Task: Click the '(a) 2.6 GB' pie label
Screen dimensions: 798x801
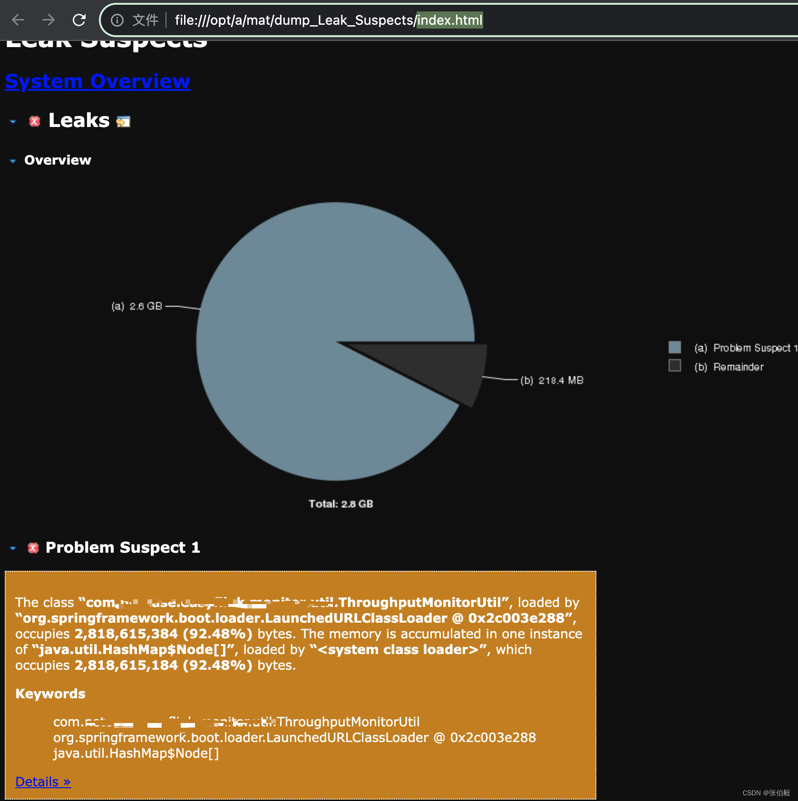Action: pos(137,306)
